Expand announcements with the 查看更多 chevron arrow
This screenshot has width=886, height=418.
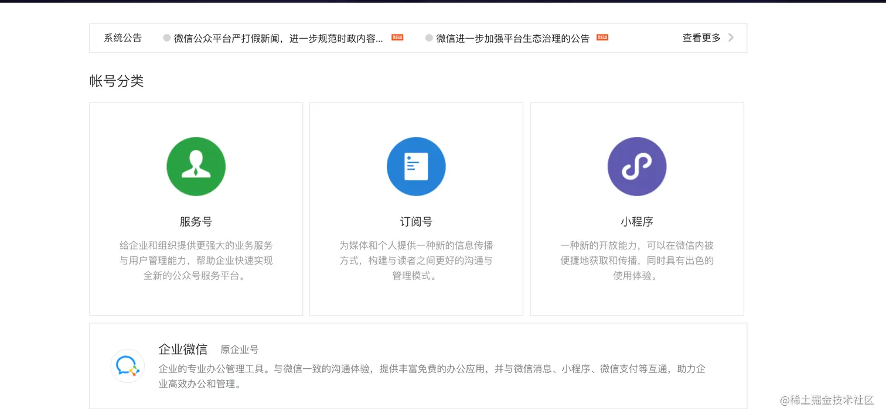731,37
